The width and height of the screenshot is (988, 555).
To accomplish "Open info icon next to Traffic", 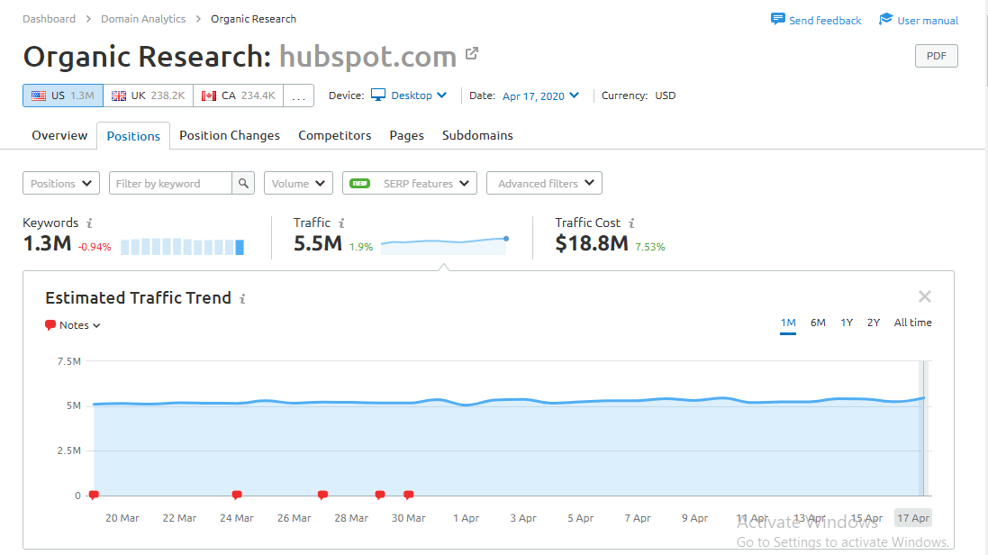I will click(341, 223).
